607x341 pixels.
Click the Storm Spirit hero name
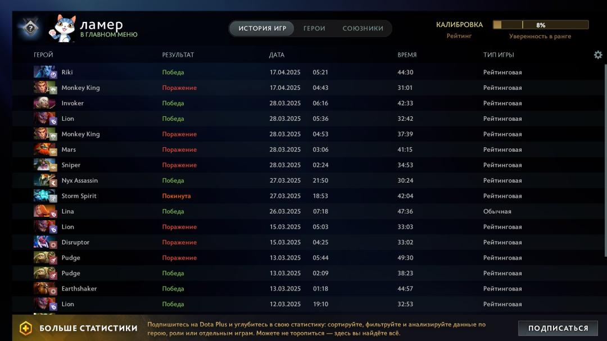79,196
